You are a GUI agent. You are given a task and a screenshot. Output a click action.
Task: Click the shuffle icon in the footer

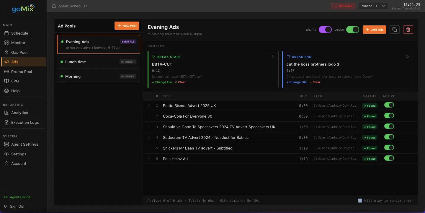point(360,201)
